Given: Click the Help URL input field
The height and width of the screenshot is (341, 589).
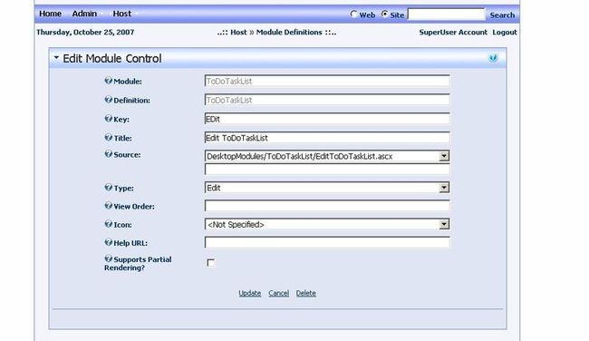Looking at the screenshot, I should [327, 242].
